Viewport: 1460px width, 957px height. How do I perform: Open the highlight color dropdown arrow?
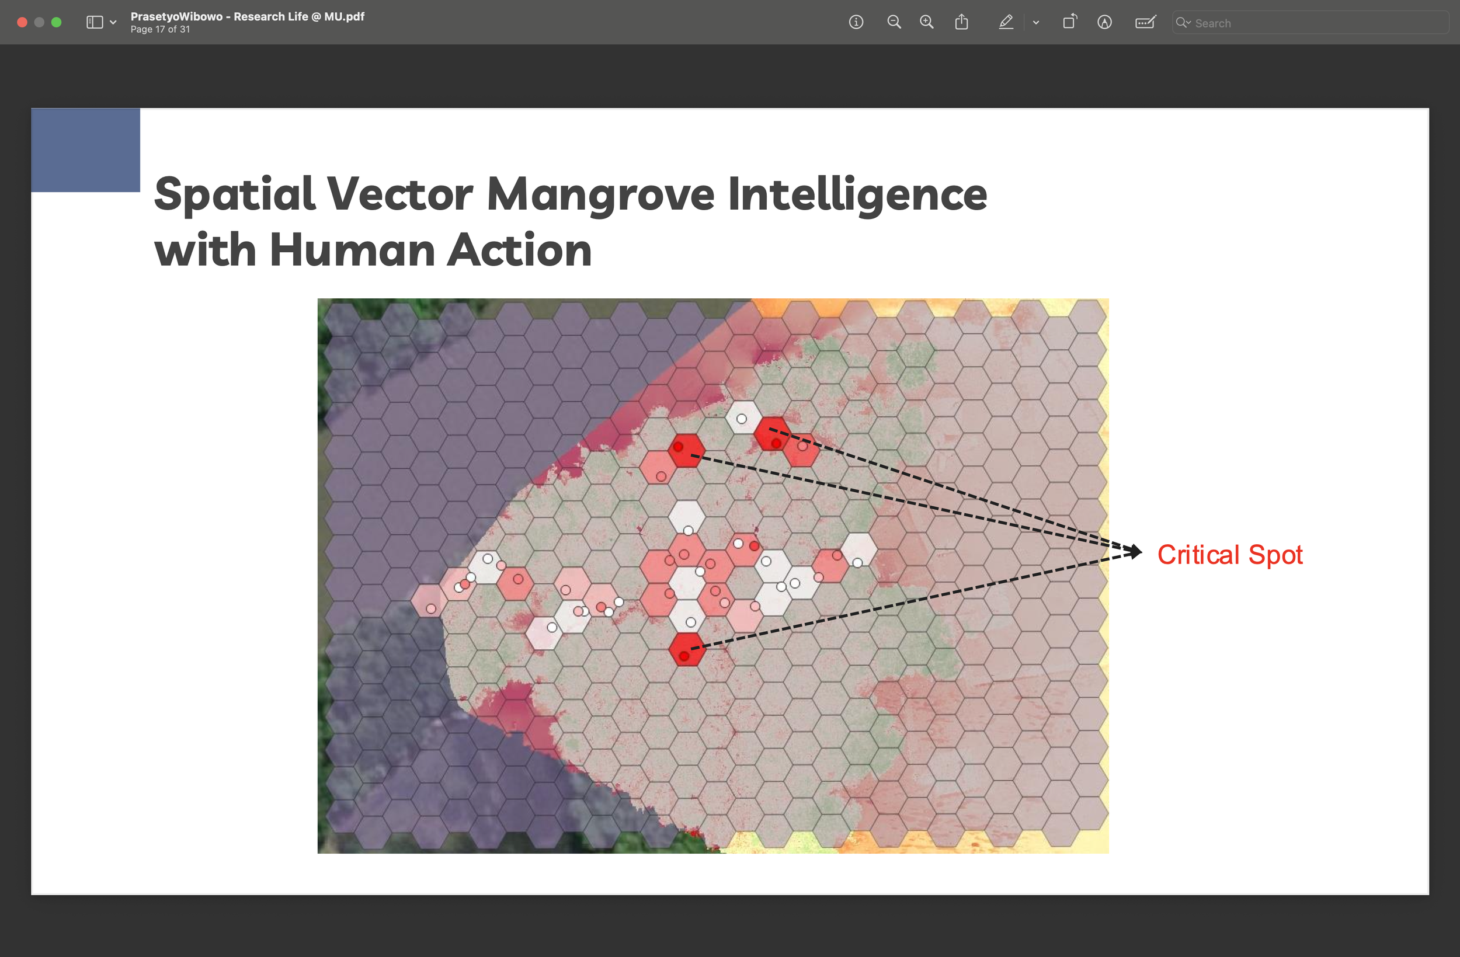pos(1035,23)
